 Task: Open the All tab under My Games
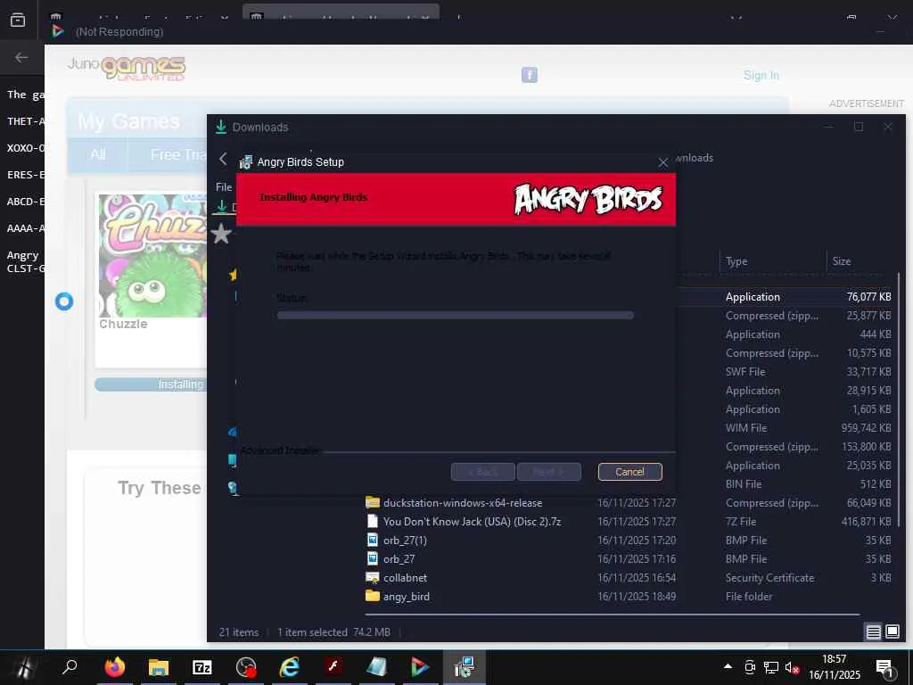coord(98,154)
